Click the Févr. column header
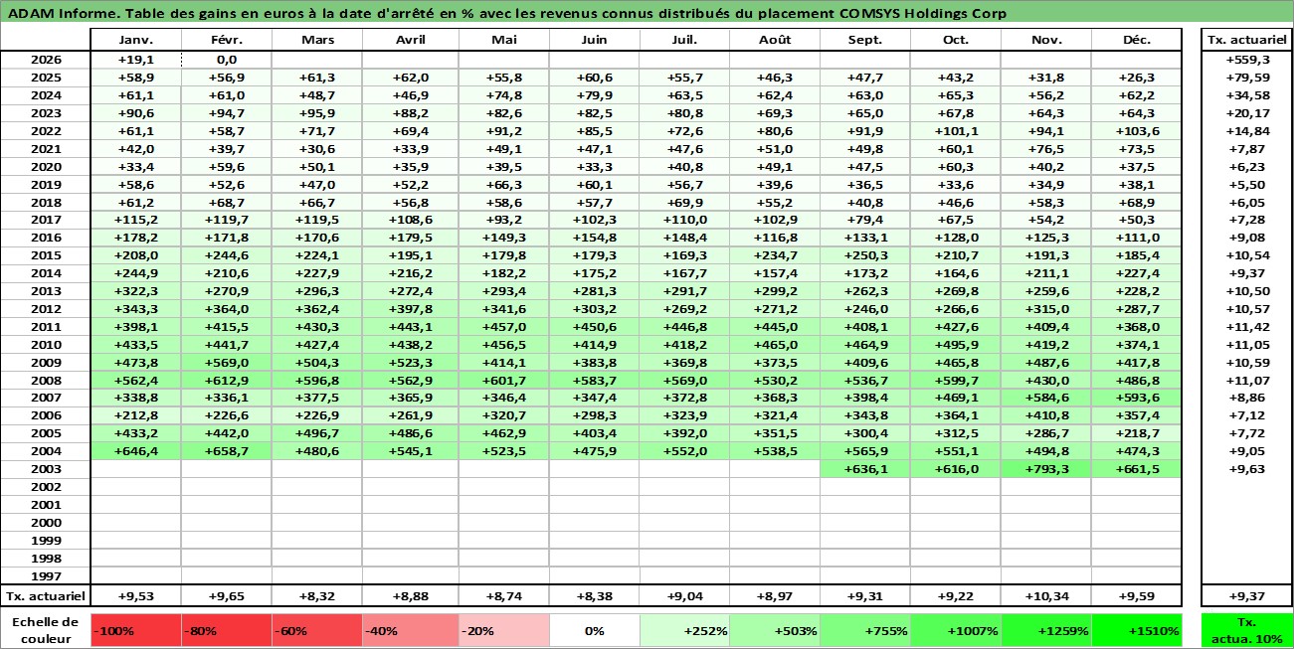The height and width of the screenshot is (649, 1294). [226, 40]
